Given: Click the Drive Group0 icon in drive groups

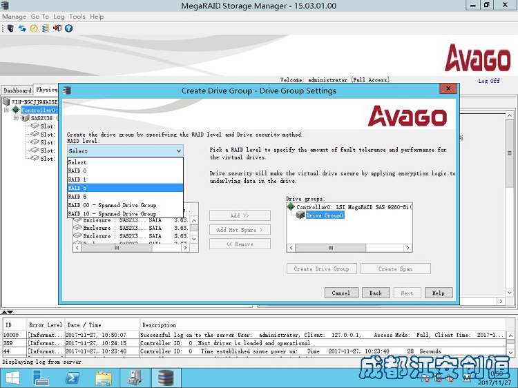Looking at the screenshot, I should [x=300, y=215].
